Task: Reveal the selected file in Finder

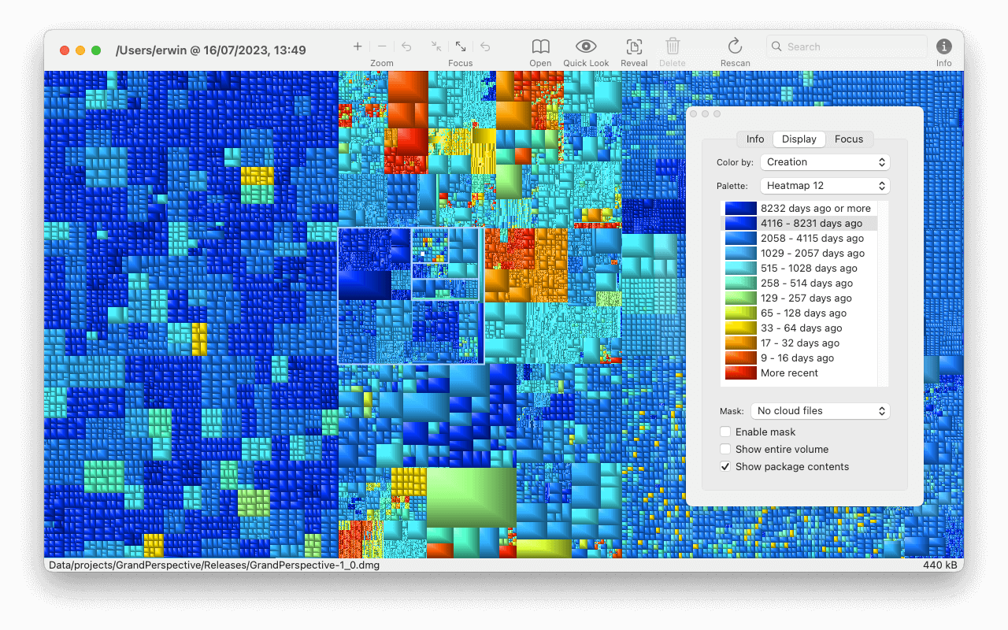Action: click(634, 46)
